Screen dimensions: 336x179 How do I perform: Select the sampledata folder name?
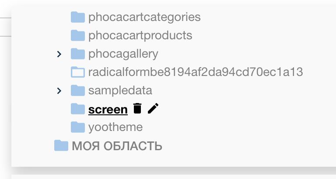click(x=120, y=90)
